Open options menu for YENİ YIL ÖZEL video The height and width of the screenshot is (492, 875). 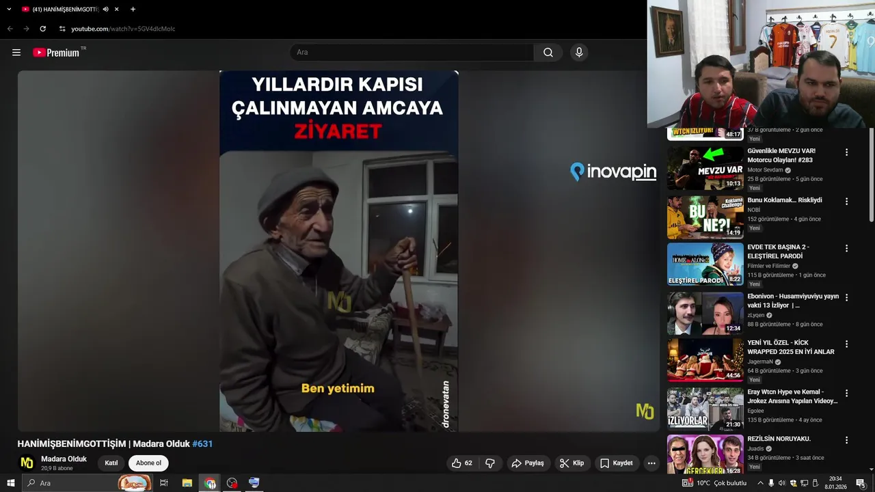846,344
